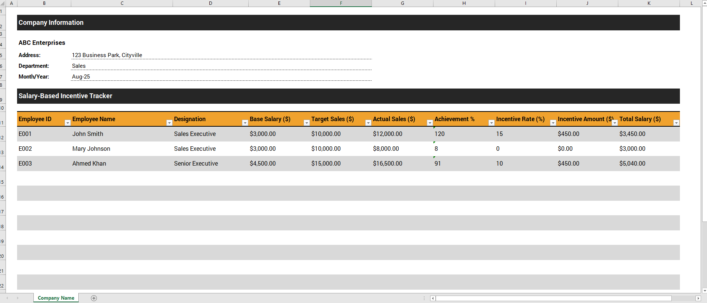
Task: Select cell with employee ID E002
Action: click(44, 149)
